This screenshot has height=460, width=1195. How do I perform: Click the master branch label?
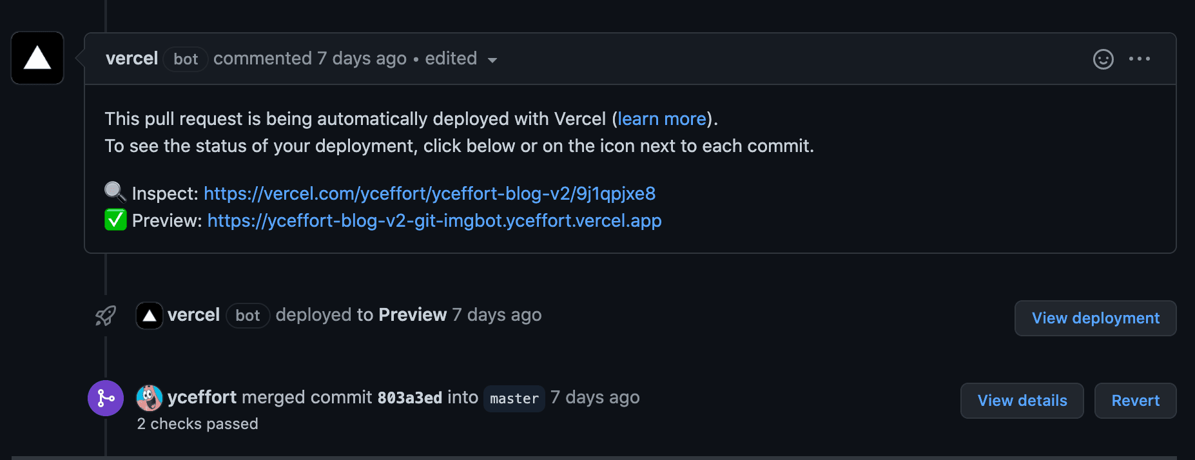514,399
